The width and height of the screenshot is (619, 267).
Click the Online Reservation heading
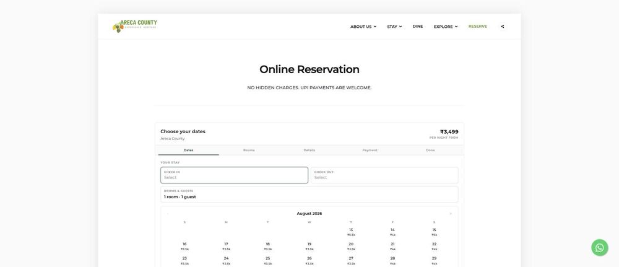[x=309, y=69]
